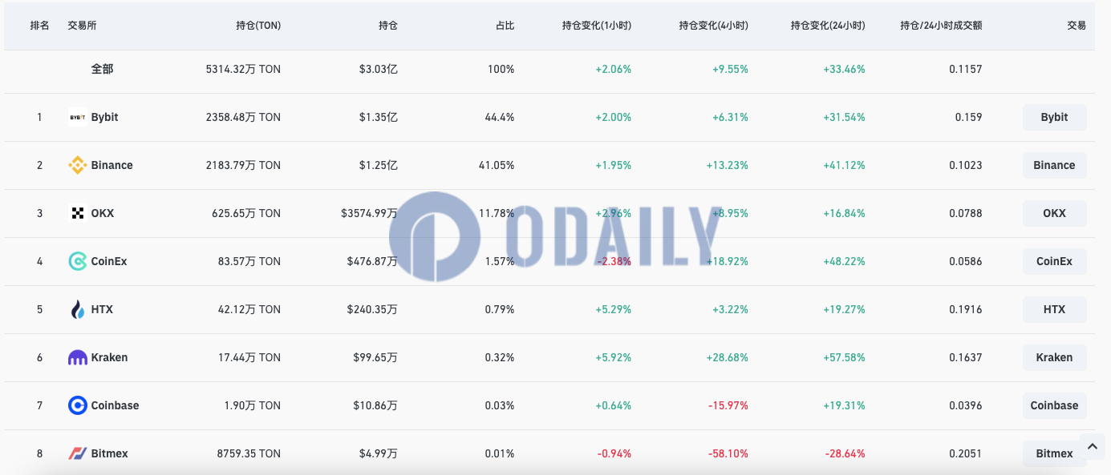Sort by 持仓/24小时成交额 column header

941,26
